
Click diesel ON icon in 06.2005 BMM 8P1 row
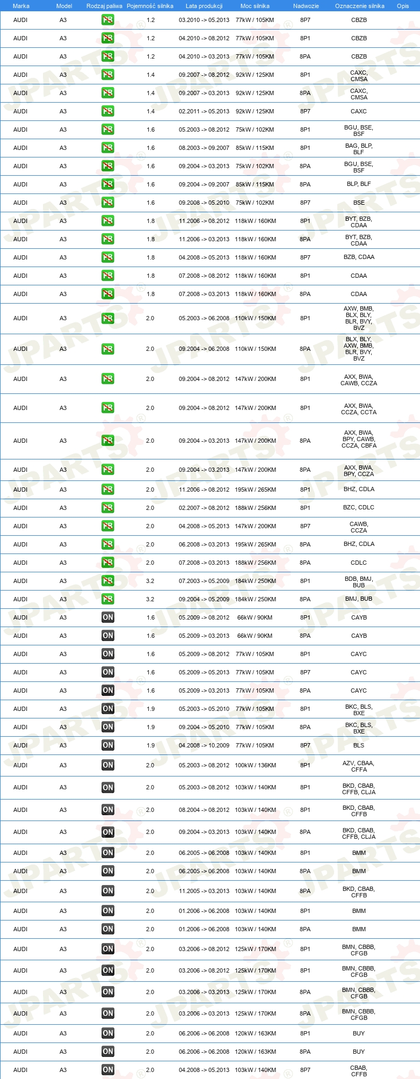(108, 853)
